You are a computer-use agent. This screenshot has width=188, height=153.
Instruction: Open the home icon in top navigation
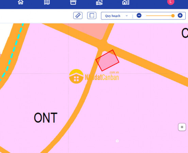[x=21, y=2]
